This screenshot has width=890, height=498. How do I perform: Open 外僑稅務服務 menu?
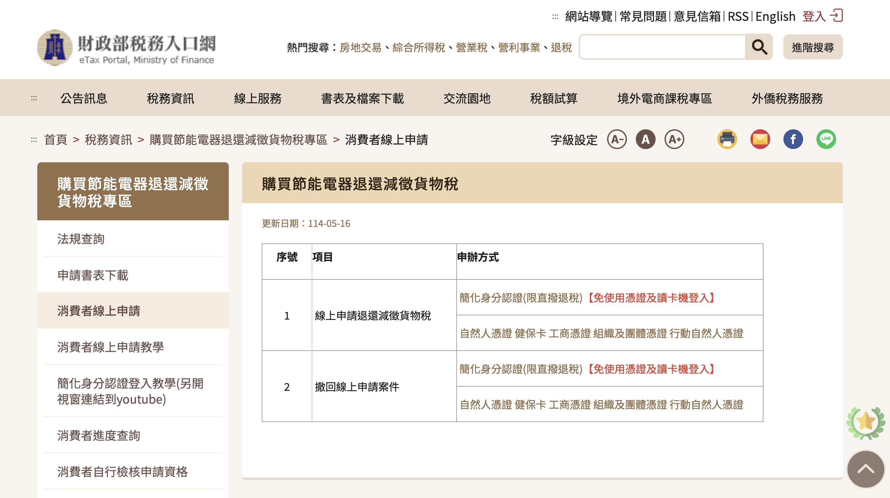coord(787,98)
